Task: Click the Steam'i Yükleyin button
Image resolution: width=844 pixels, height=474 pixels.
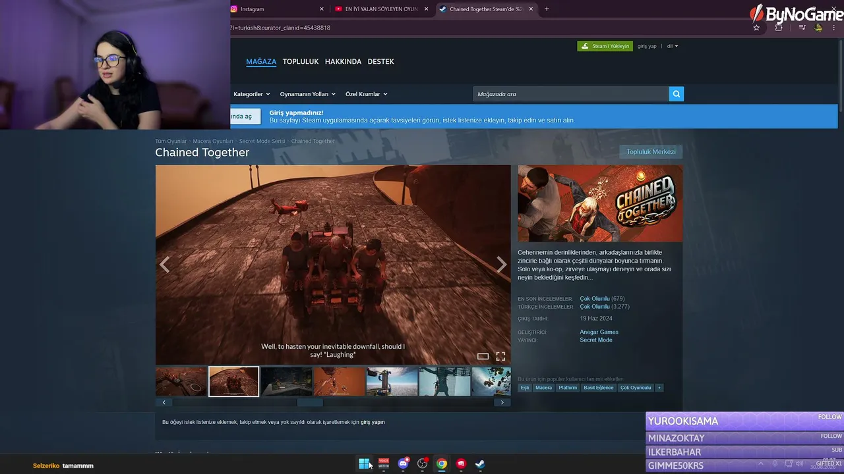Action: 605,46
